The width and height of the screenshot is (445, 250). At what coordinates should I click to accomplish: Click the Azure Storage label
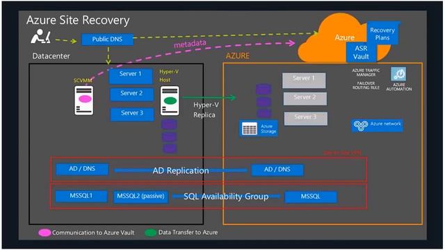tap(268, 128)
